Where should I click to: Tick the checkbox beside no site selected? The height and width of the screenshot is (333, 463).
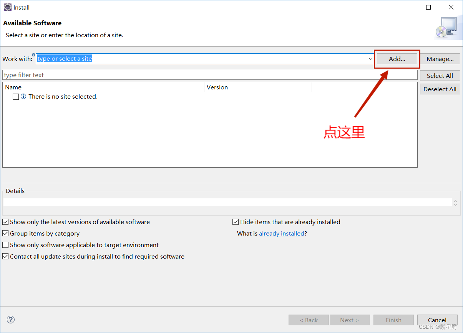tap(16, 97)
